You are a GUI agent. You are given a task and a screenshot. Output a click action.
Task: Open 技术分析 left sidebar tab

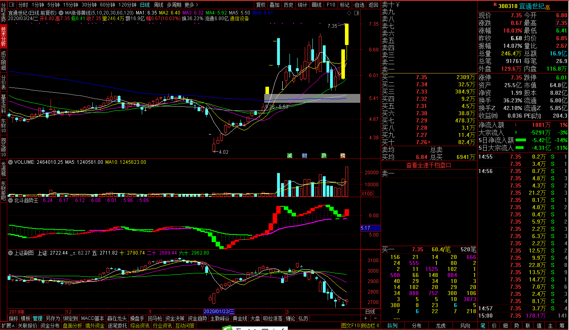[4, 37]
